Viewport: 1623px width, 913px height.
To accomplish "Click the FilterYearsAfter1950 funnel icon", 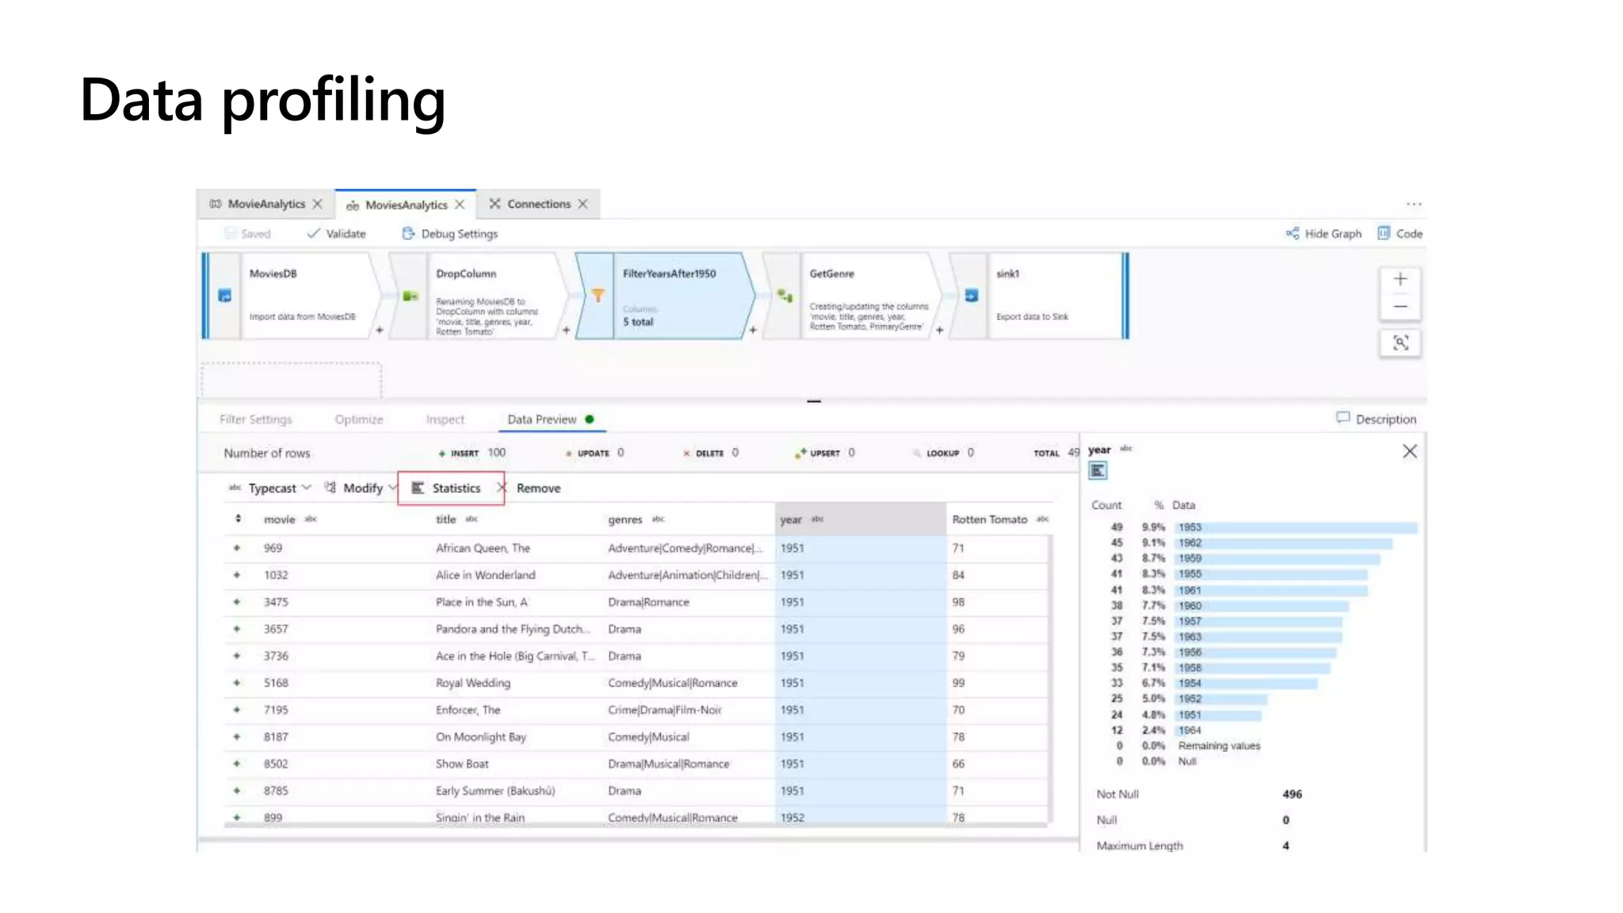I will pos(598,296).
